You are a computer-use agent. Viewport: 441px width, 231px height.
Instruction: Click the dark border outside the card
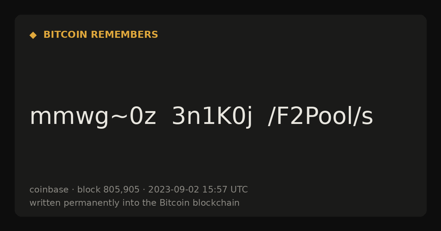(220, 7)
